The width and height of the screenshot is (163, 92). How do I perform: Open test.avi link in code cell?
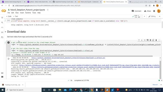[x=56, y=51]
